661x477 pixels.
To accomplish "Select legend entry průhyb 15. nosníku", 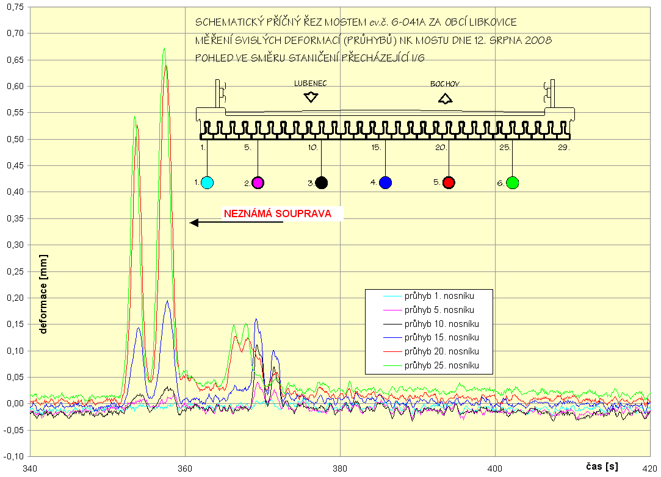I will 441,338.
